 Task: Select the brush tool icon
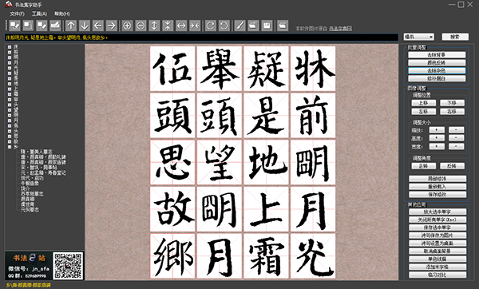239,26
